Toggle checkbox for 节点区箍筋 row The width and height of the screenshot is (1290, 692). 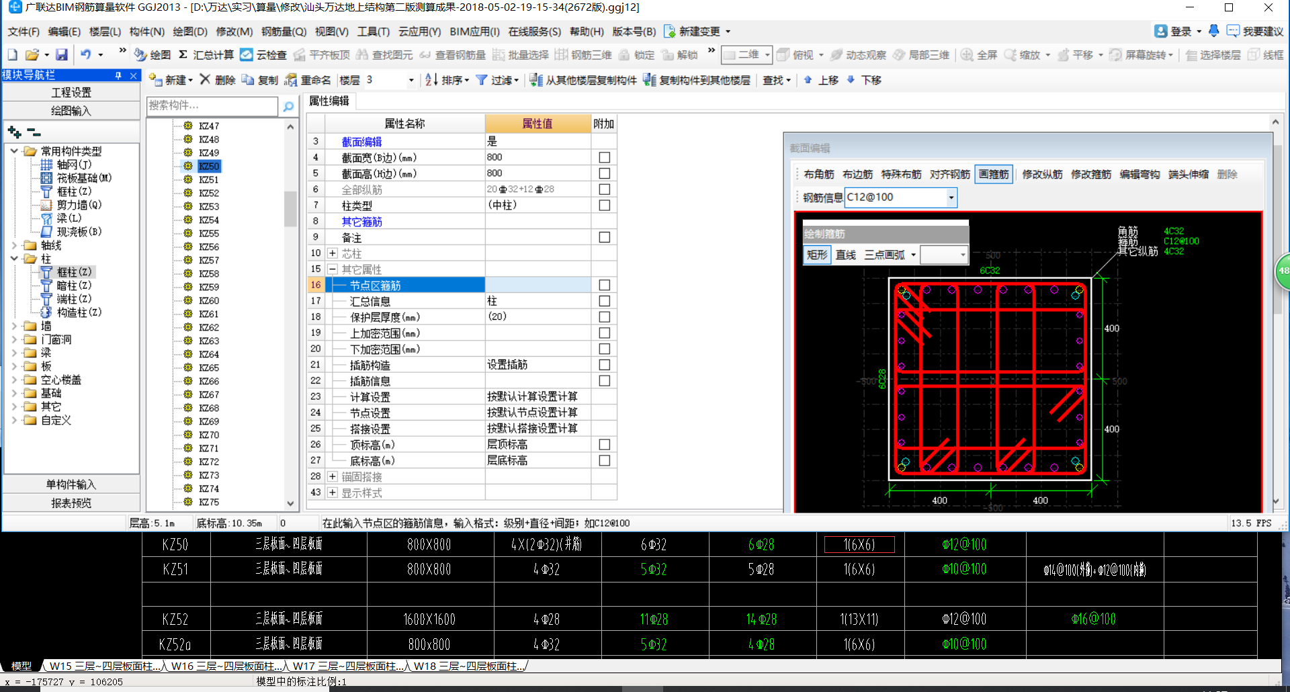click(x=604, y=285)
